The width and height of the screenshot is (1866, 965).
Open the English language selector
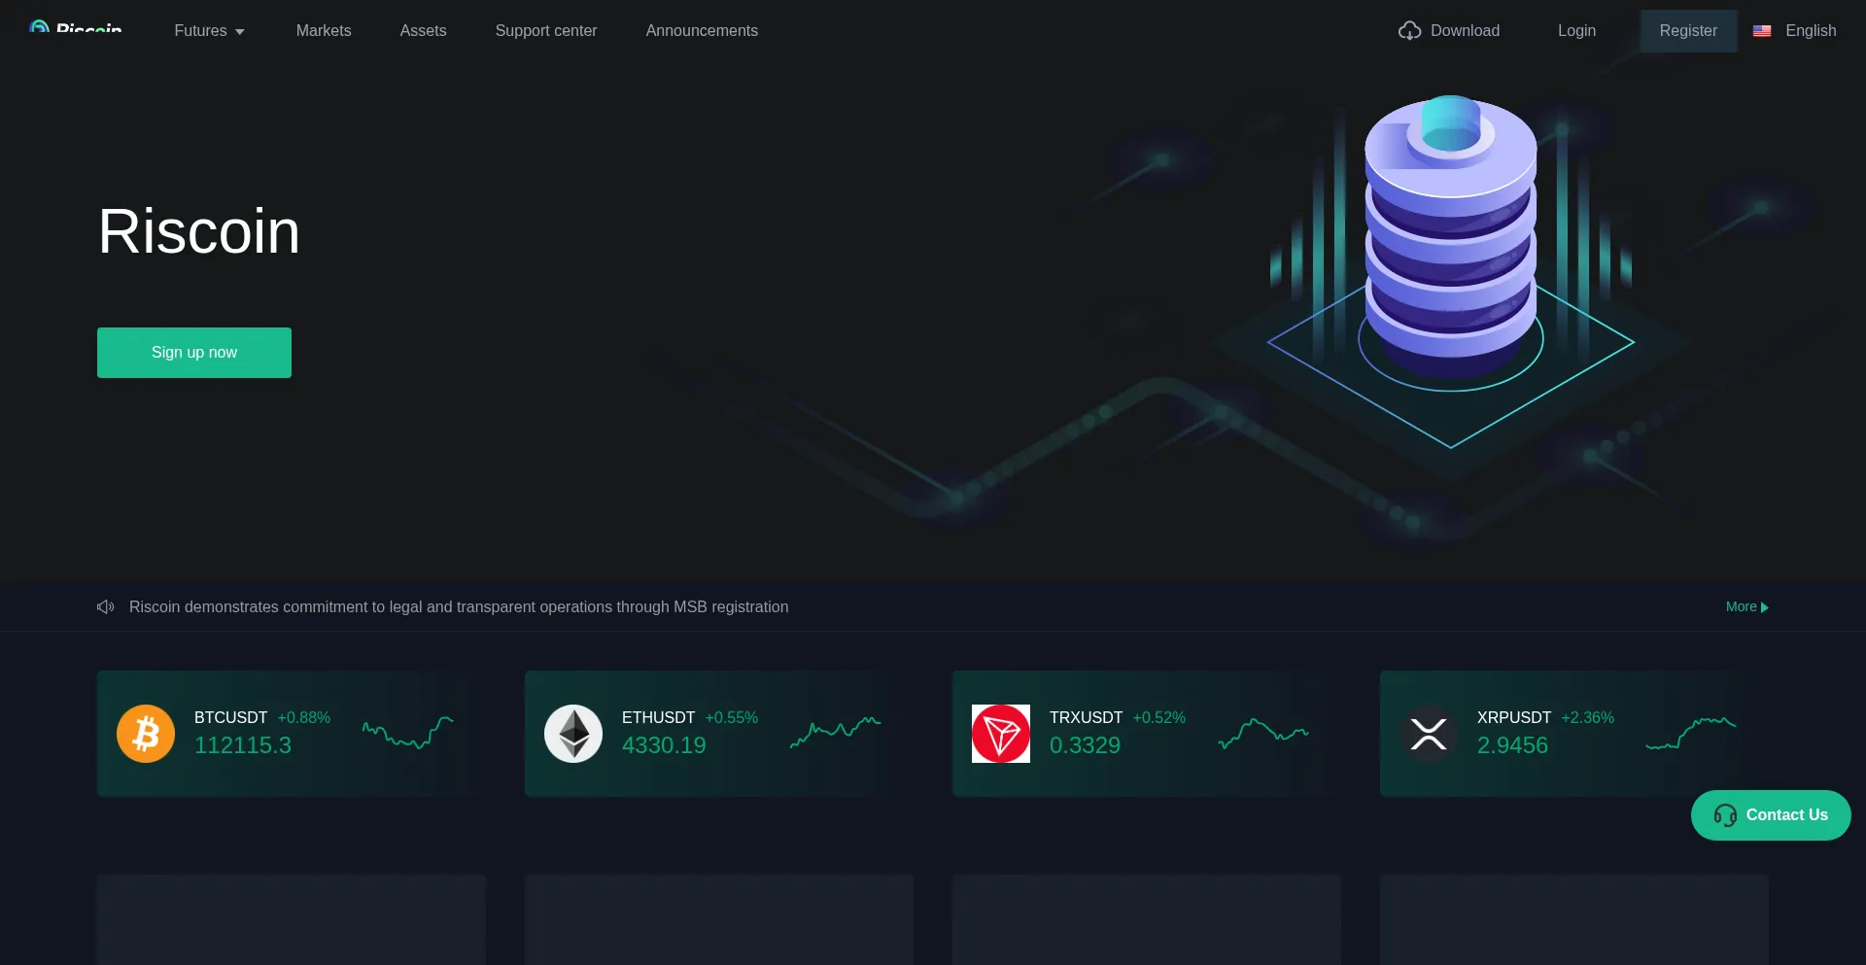[1811, 31]
